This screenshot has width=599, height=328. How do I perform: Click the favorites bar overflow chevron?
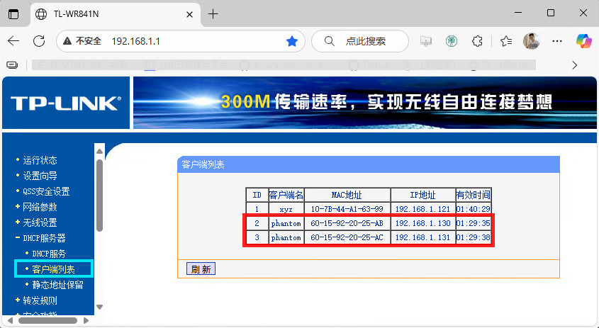tap(575, 65)
